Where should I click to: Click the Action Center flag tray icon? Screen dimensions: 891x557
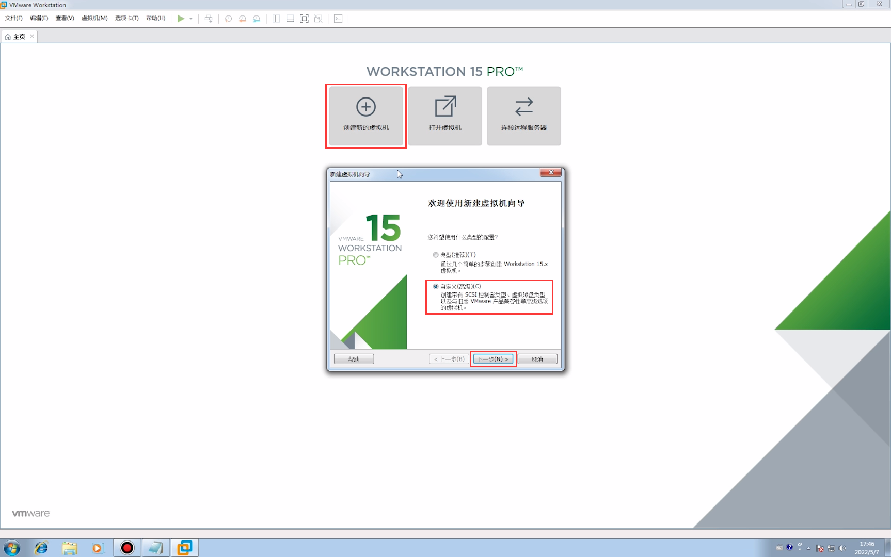[820, 548]
